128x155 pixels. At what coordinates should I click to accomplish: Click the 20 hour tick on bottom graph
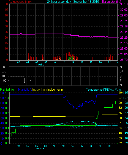click(x=100, y=146)
